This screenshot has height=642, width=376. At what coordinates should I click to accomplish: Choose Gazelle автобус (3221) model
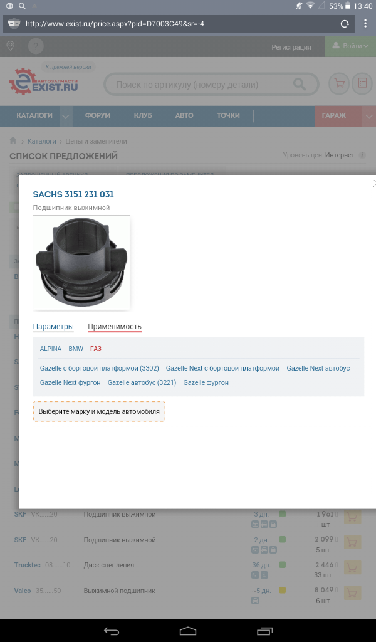click(142, 383)
